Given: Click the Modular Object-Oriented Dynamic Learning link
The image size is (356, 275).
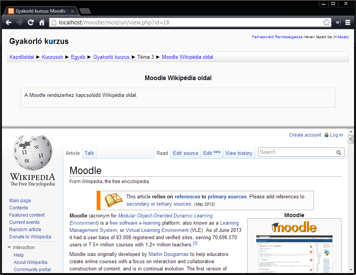Looking at the screenshot, I should pos(165,215).
